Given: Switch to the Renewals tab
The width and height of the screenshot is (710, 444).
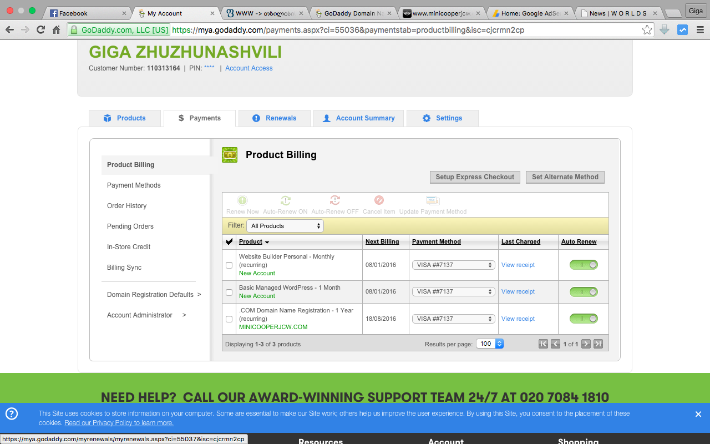Looking at the screenshot, I should (x=274, y=118).
